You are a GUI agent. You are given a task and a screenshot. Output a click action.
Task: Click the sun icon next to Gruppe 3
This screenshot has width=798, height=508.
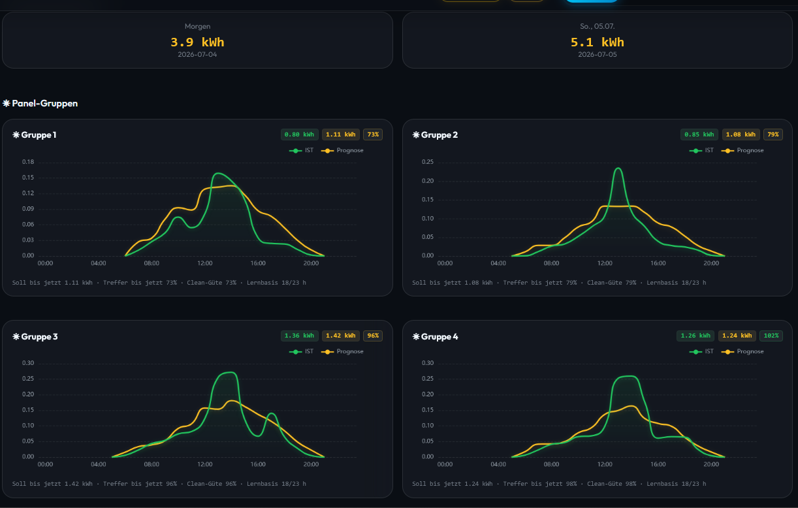point(16,337)
